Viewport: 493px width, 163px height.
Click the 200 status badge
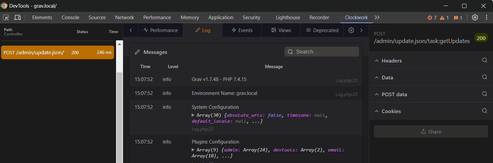point(481,38)
